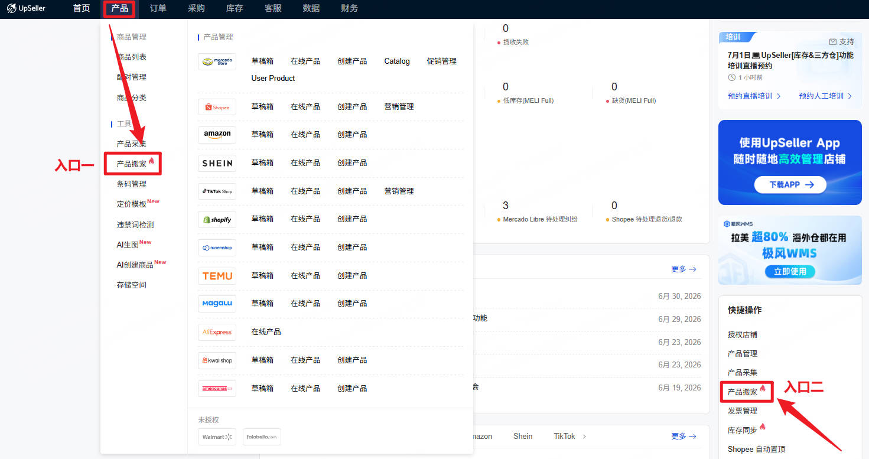Open 数据 top menu

pos(311,8)
